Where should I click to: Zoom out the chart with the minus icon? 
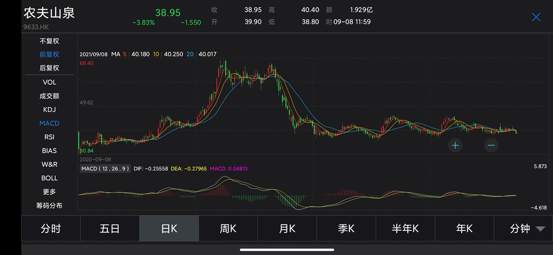491,145
